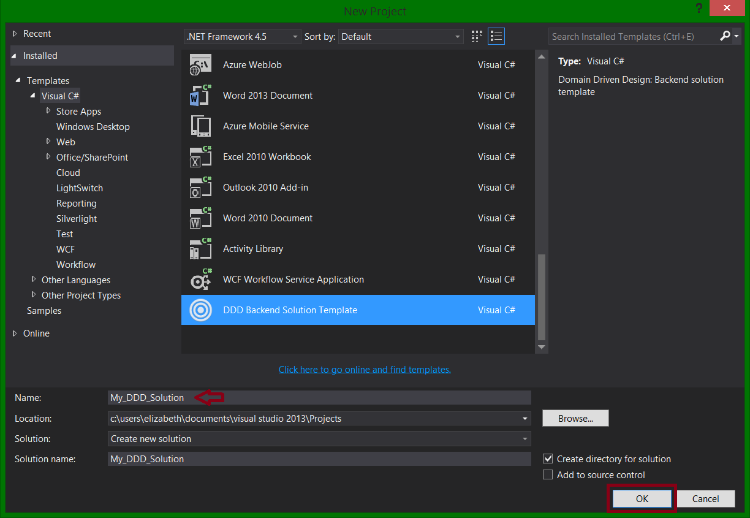Switch templates to small icons view
Screen dimensions: 750x518
coord(476,36)
